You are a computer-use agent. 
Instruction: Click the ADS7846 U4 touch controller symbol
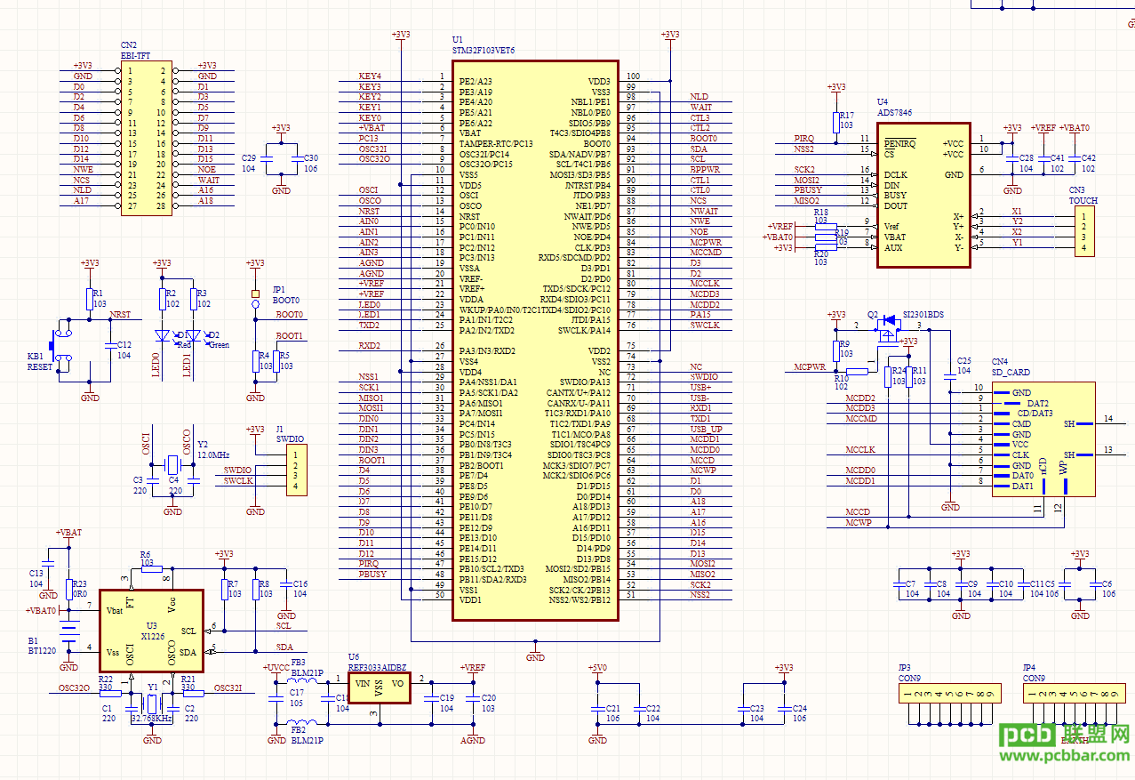tap(923, 194)
